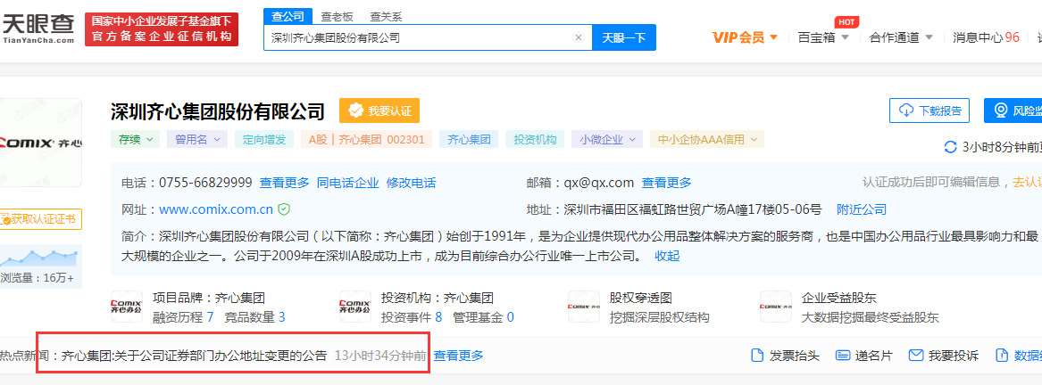Click the HOT badge above 百宝箱
Viewport: 1042px width, 385px height.
pos(846,22)
